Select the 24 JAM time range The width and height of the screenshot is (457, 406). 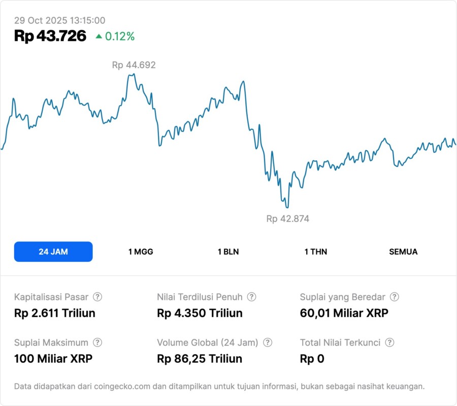coord(53,252)
